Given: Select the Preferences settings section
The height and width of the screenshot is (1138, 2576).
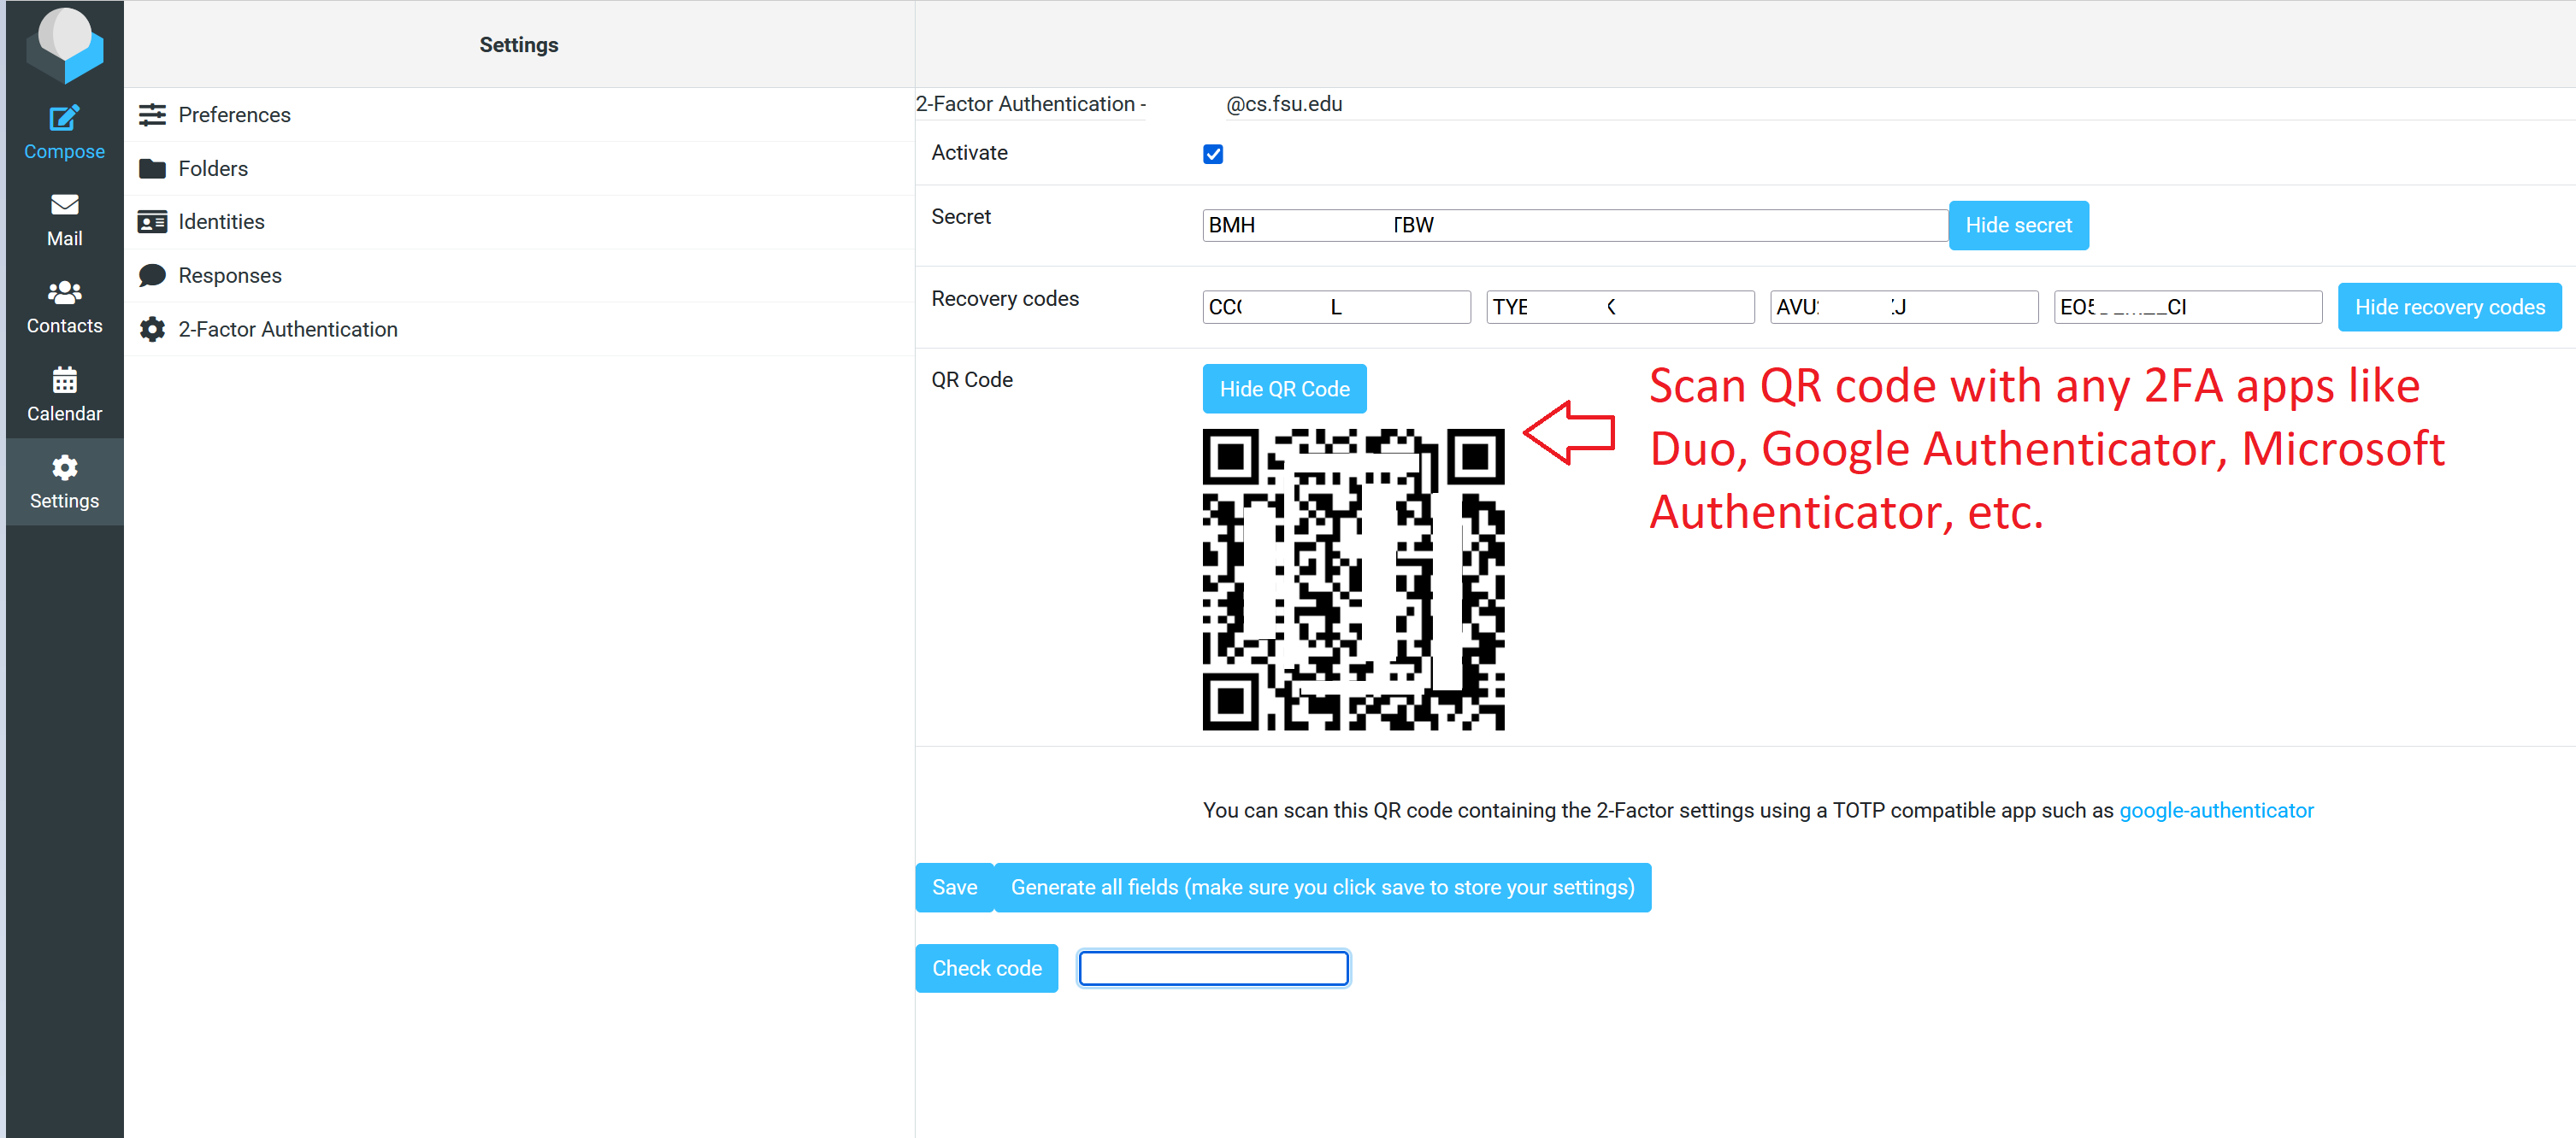Looking at the screenshot, I should 519,114.
